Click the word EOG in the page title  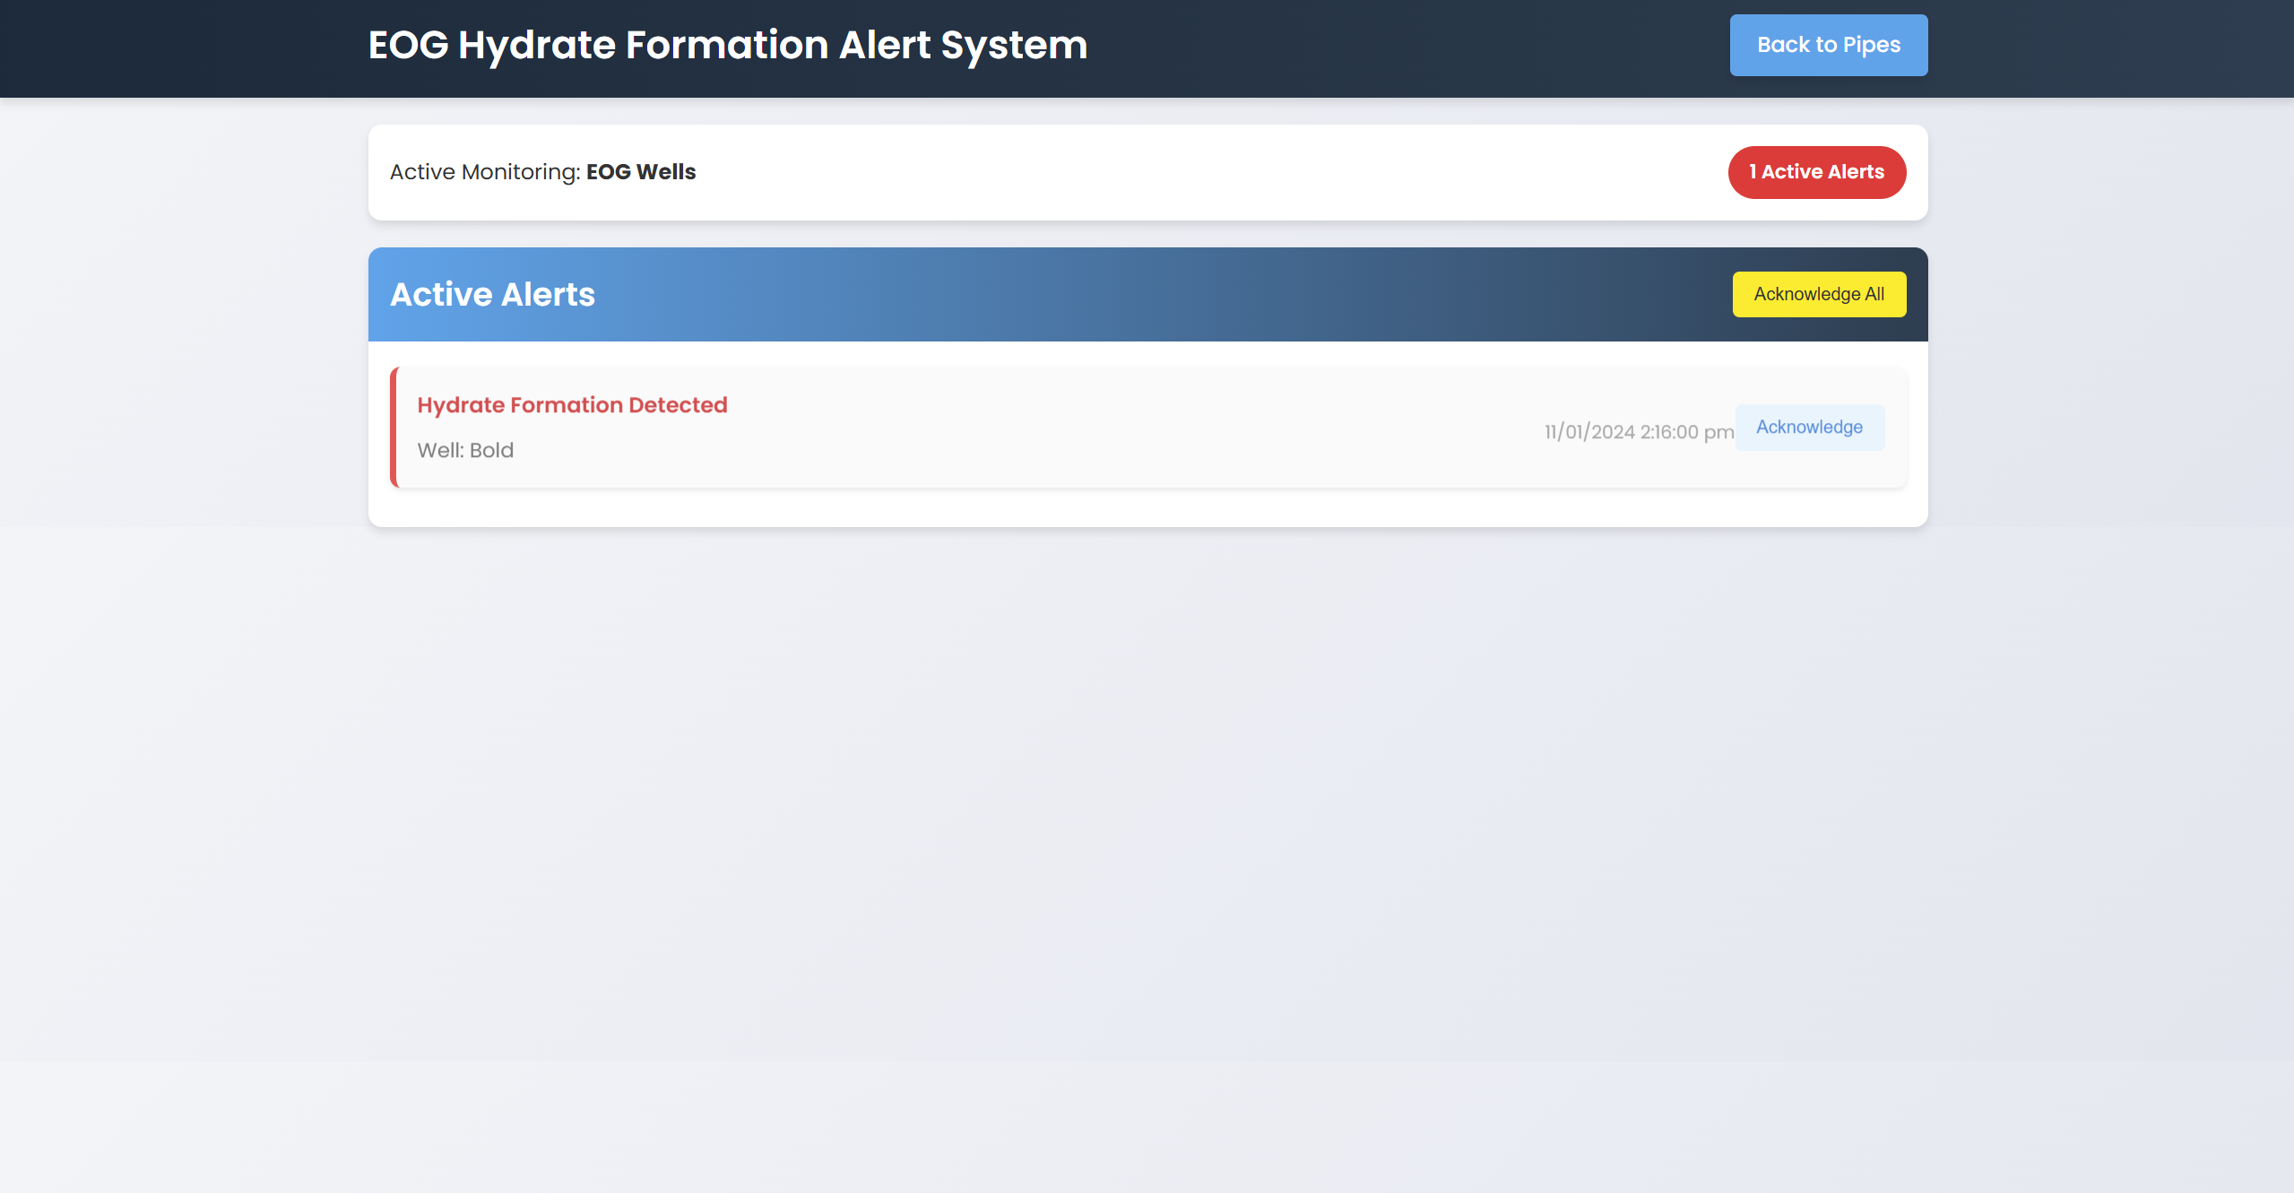click(x=408, y=45)
